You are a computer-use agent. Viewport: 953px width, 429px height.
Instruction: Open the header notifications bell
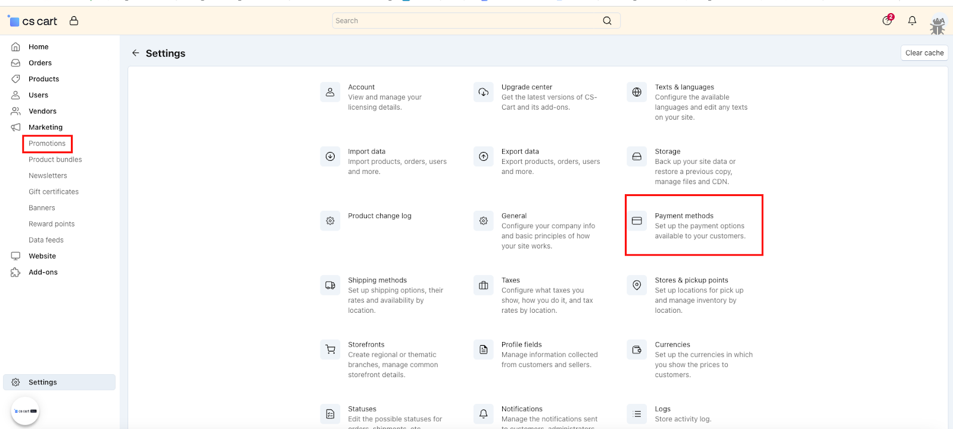tap(912, 21)
